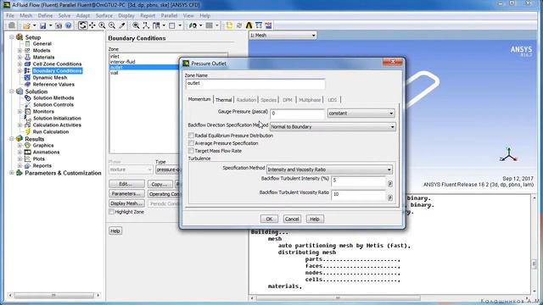Viewport: 543px width, 305px height.
Task: Click the tree panel horizontal scrollbar
Action: click(54, 296)
